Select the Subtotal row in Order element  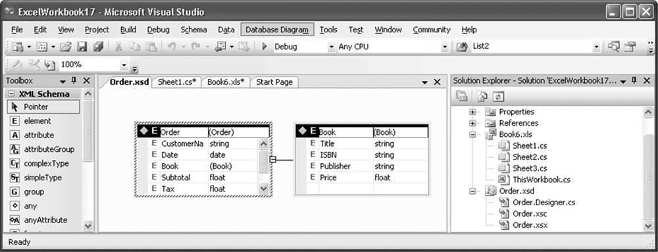197,178
